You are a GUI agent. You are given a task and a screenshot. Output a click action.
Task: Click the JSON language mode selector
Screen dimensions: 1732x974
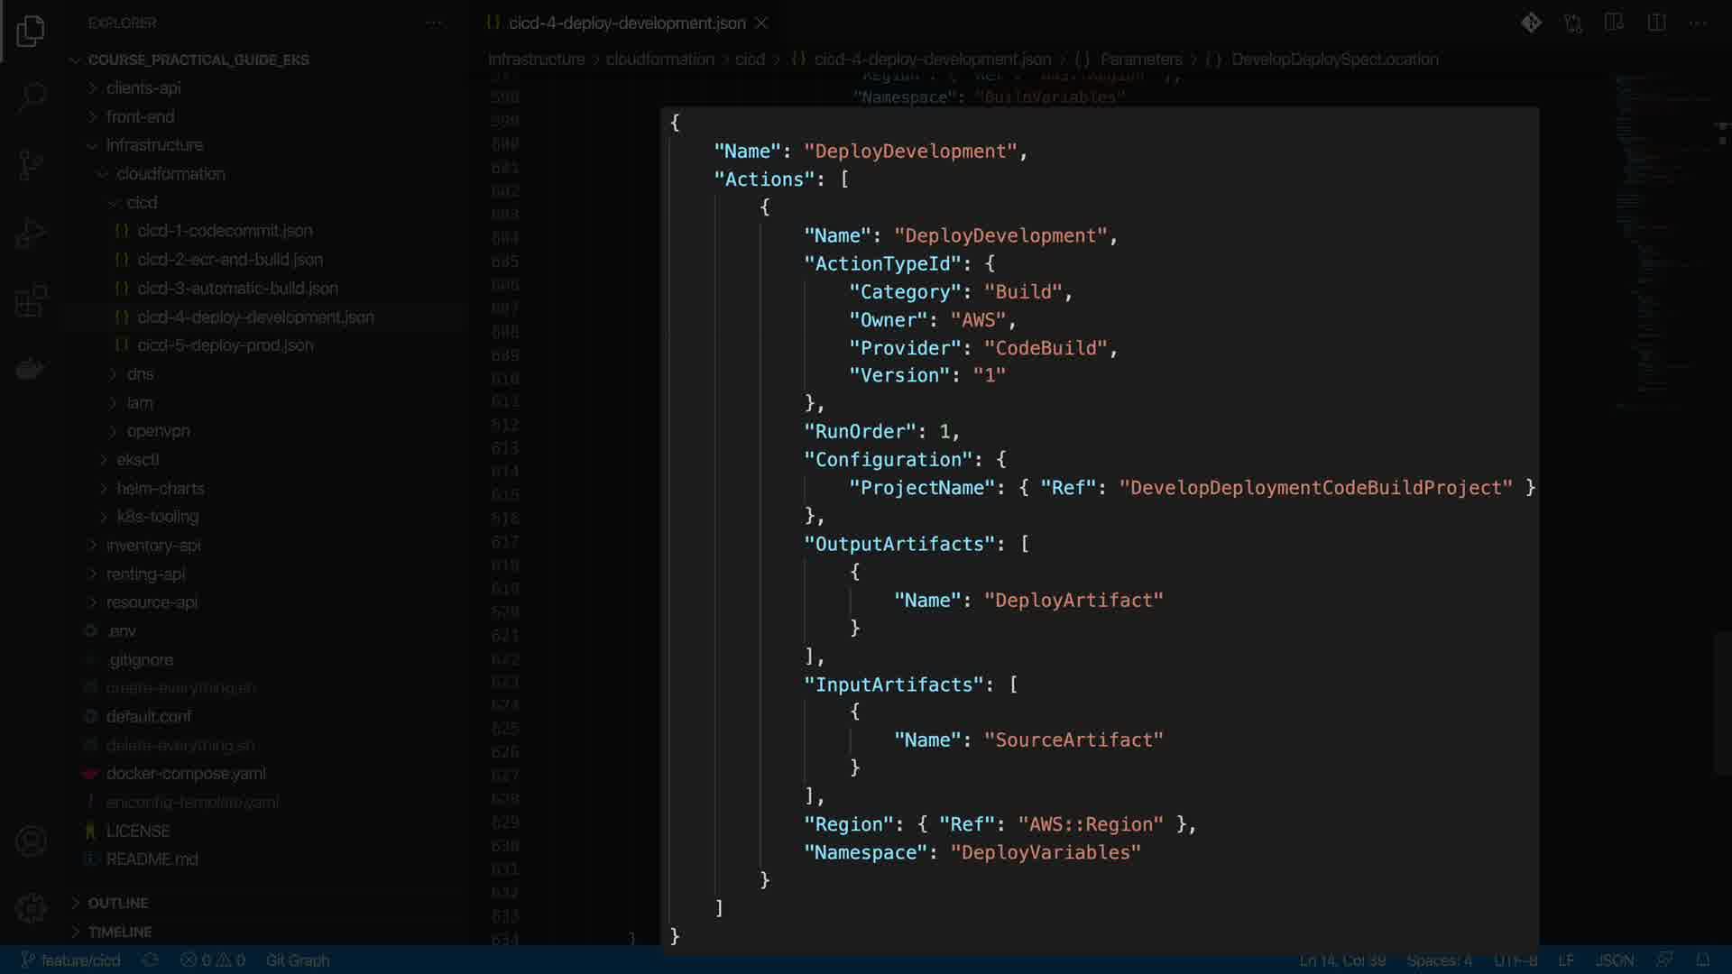1614,960
